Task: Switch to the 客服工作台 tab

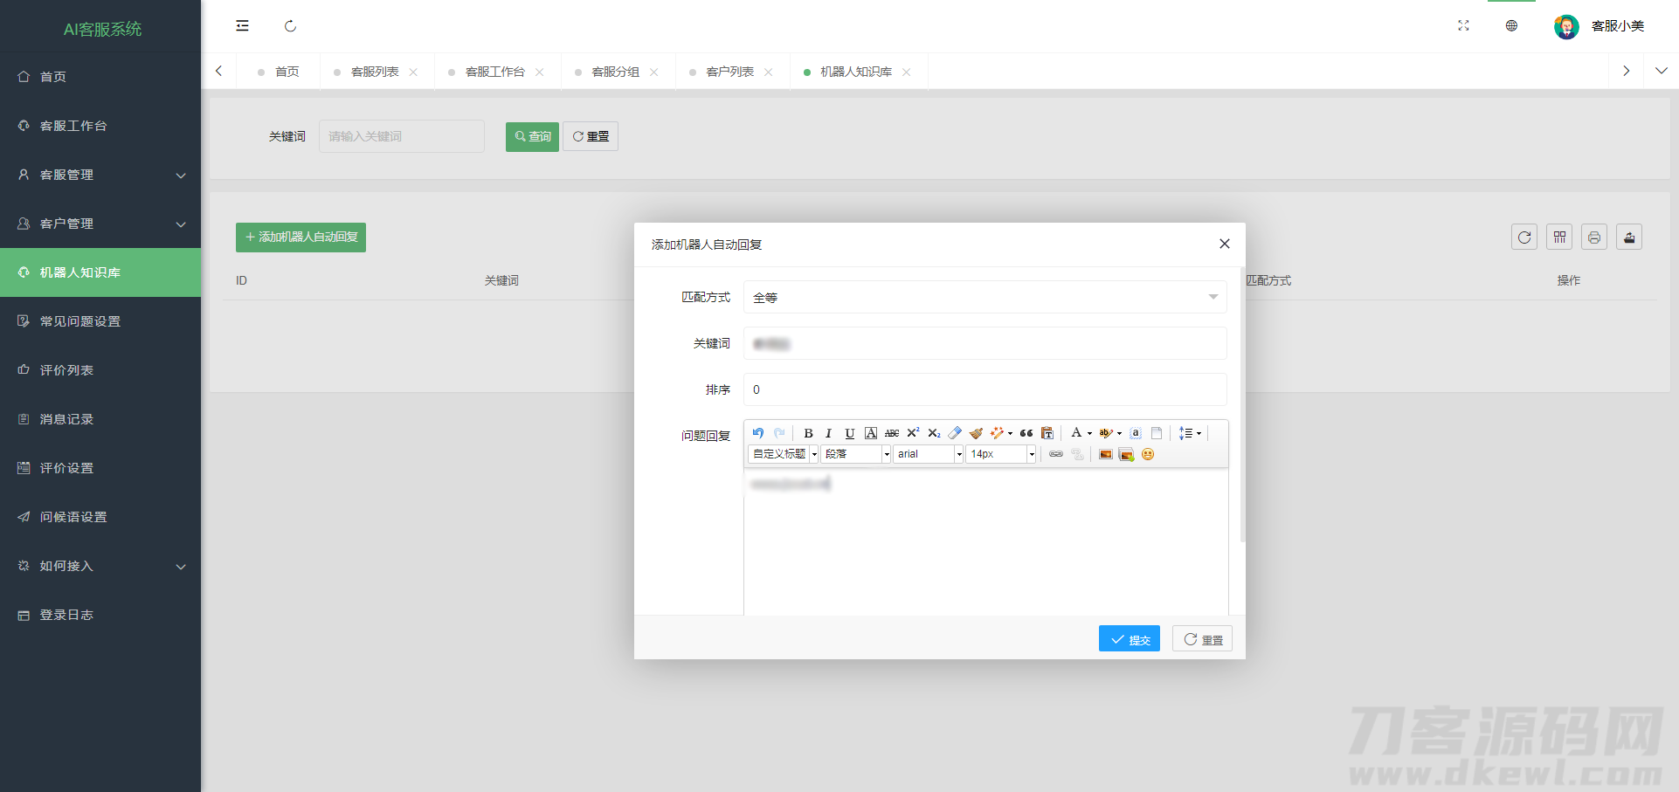Action: tap(494, 72)
